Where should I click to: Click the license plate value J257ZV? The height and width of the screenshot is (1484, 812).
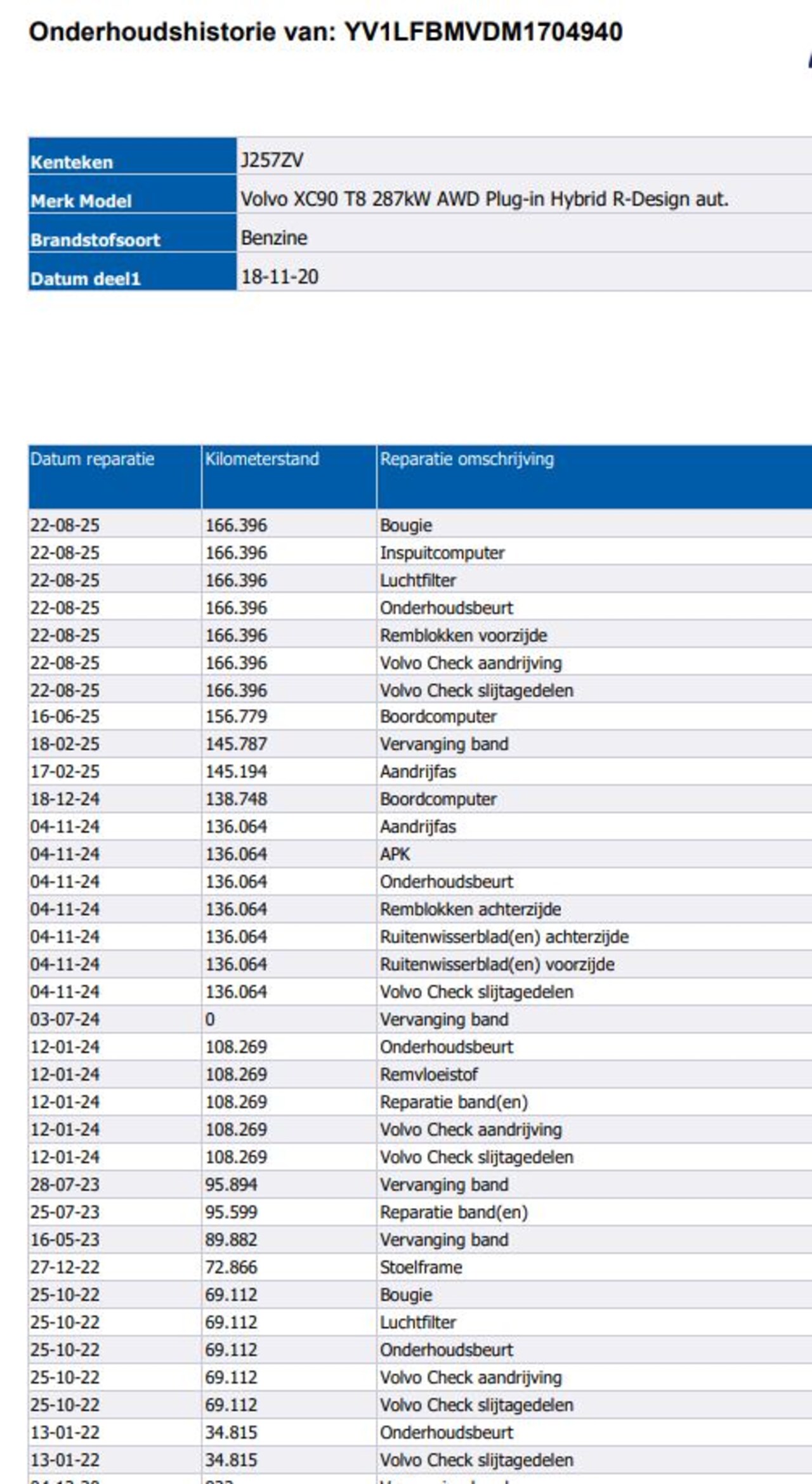click(x=272, y=160)
